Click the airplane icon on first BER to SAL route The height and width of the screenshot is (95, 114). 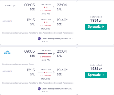click(54, 7)
